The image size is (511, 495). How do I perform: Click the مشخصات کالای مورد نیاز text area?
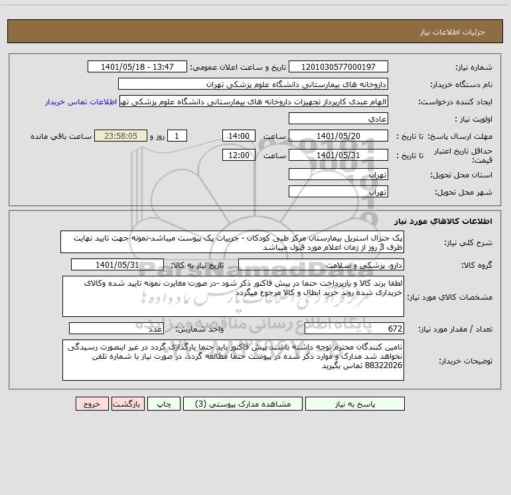[x=233, y=296]
